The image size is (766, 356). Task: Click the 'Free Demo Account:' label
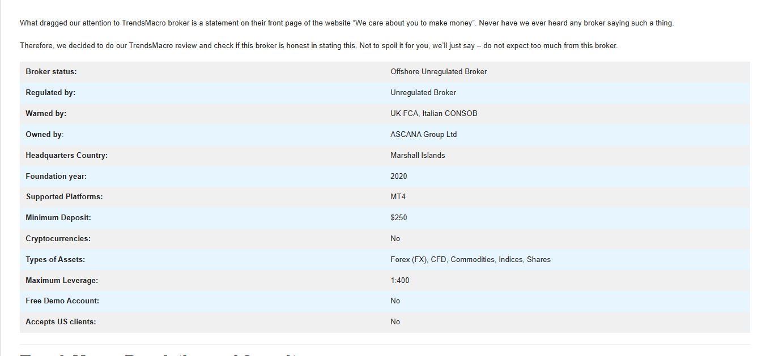click(x=62, y=301)
